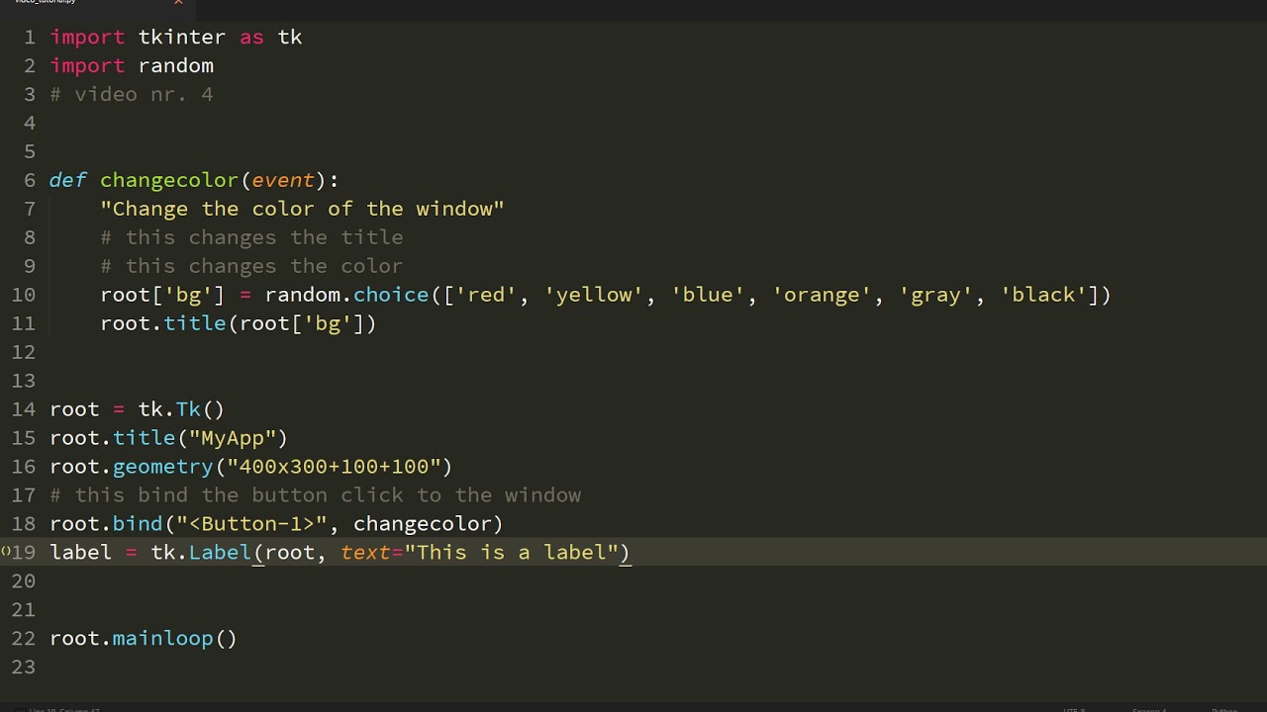Viewport: 1267px width, 712px height.
Task: Click the changecolor function definition
Action: point(168,180)
